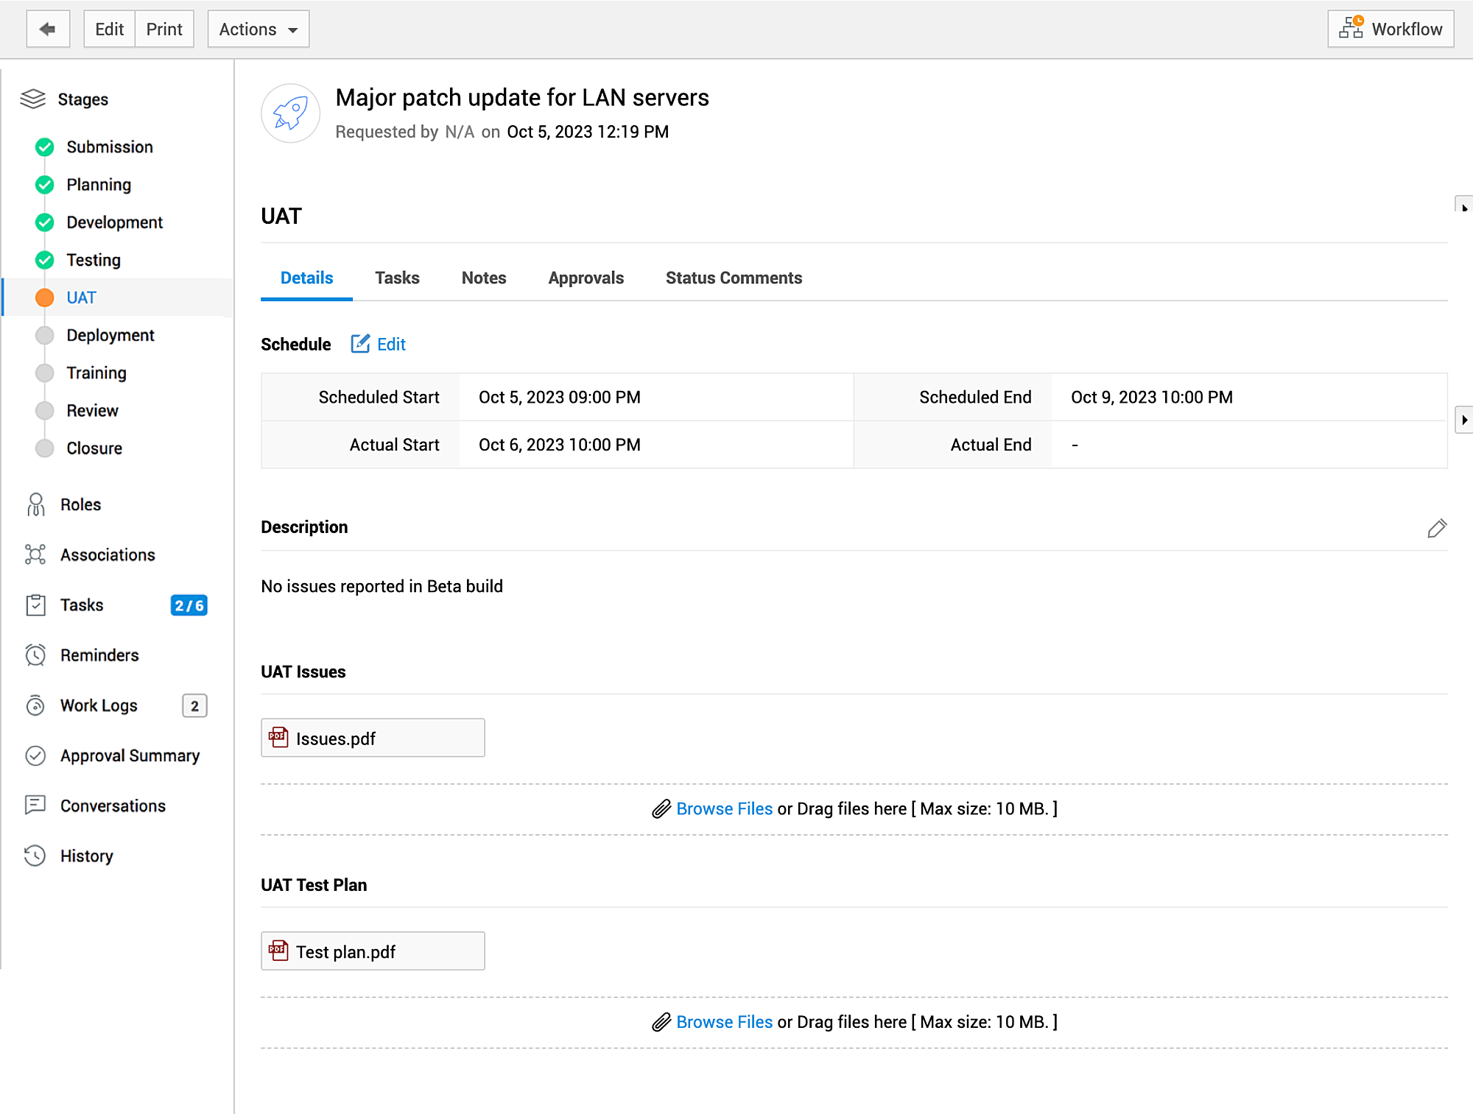Open the Issues.pdf attachment
1473x1114 pixels.
[x=336, y=738]
